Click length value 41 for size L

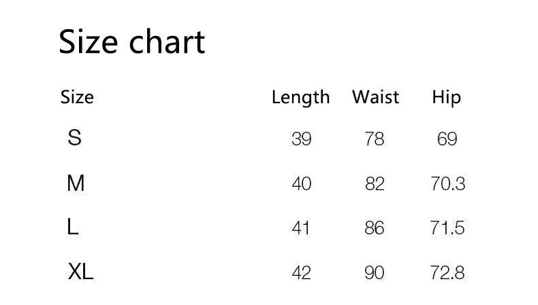[x=300, y=228]
